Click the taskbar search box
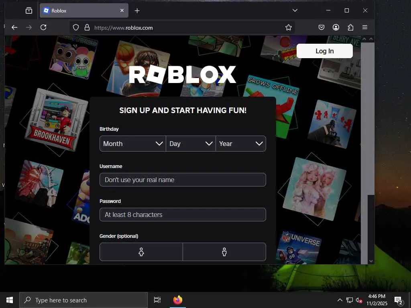 coord(83,300)
